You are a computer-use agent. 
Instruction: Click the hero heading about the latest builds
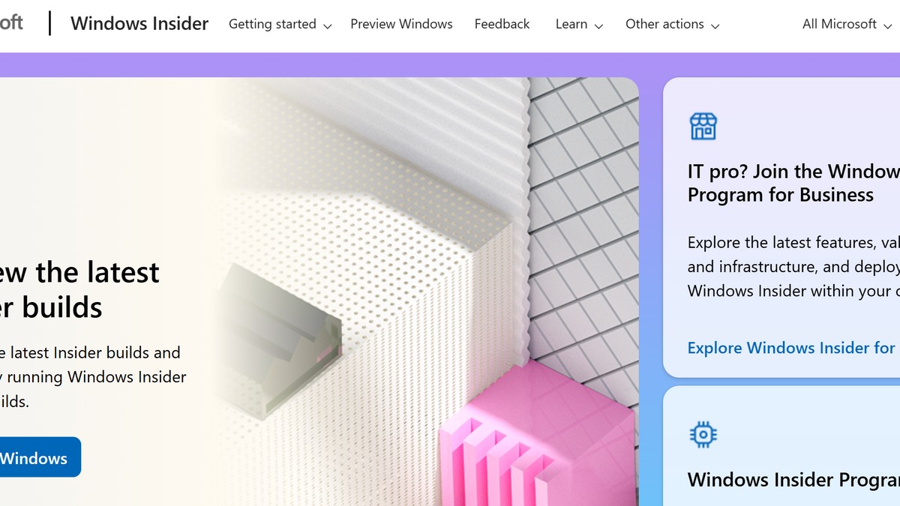click(x=79, y=289)
